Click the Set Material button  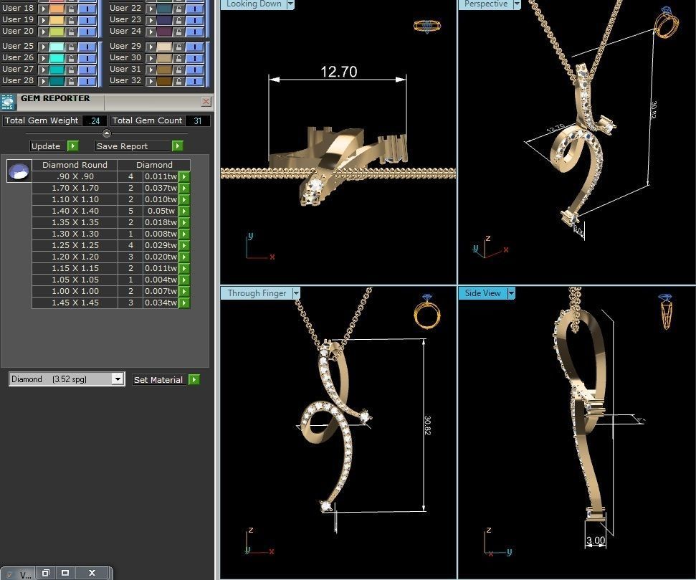coord(158,380)
